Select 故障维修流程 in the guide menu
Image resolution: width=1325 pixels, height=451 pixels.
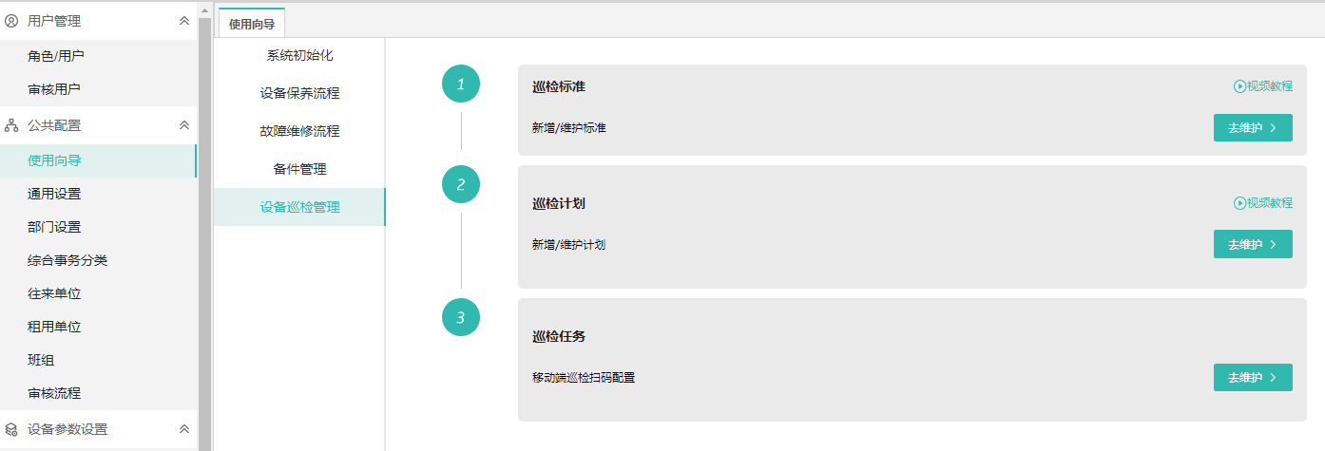pos(299,131)
